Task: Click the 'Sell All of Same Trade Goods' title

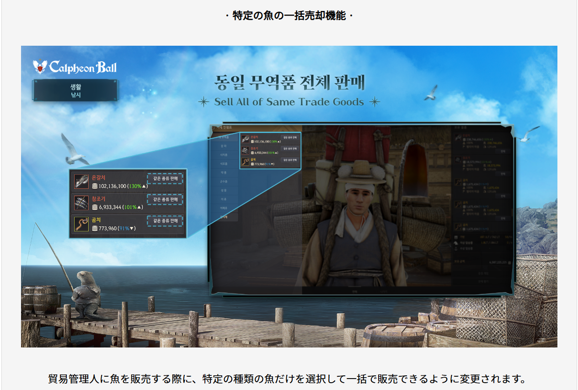Action: [x=289, y=102]
